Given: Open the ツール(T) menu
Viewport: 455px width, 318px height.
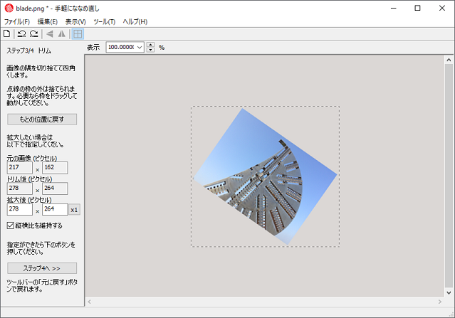Looking at the screenshot, I should (104, 21).
